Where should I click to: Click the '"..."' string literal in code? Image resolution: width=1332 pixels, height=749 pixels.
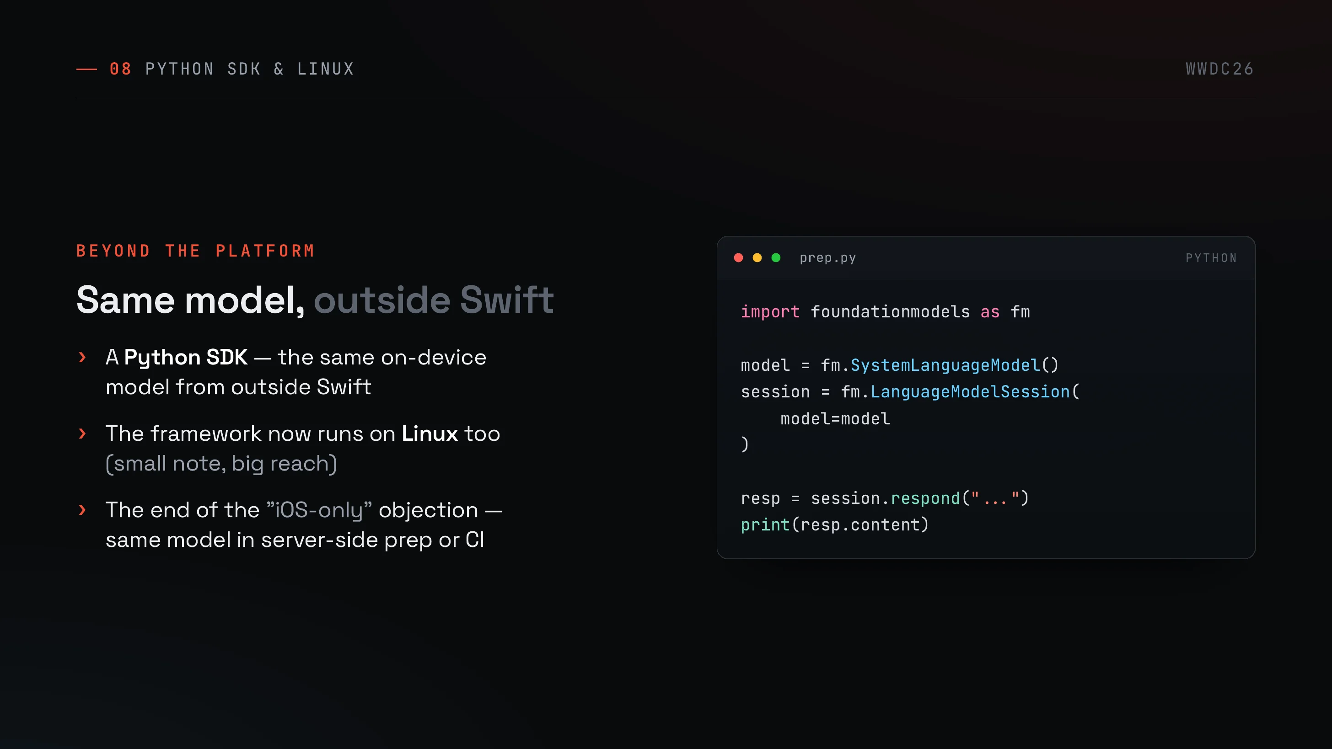995,498
